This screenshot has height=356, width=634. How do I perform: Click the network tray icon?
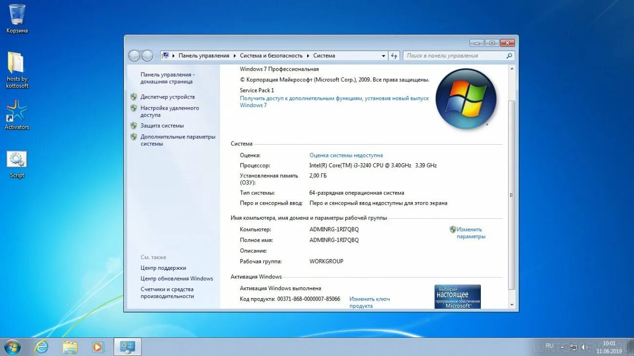point(574,347)
